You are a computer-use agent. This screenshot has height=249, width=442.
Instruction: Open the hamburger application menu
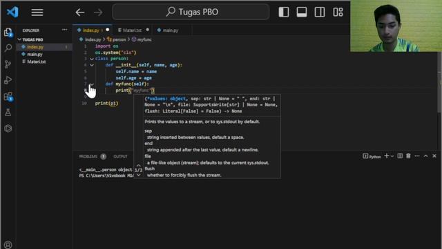tap(37, 12)
